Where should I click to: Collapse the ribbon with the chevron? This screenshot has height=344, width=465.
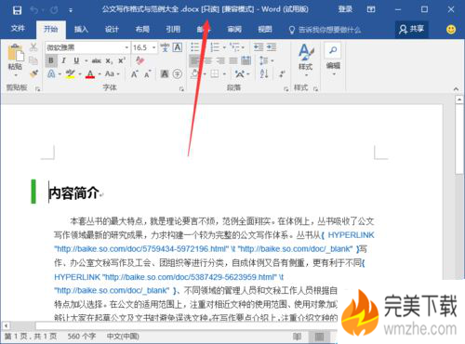[456, 89]
